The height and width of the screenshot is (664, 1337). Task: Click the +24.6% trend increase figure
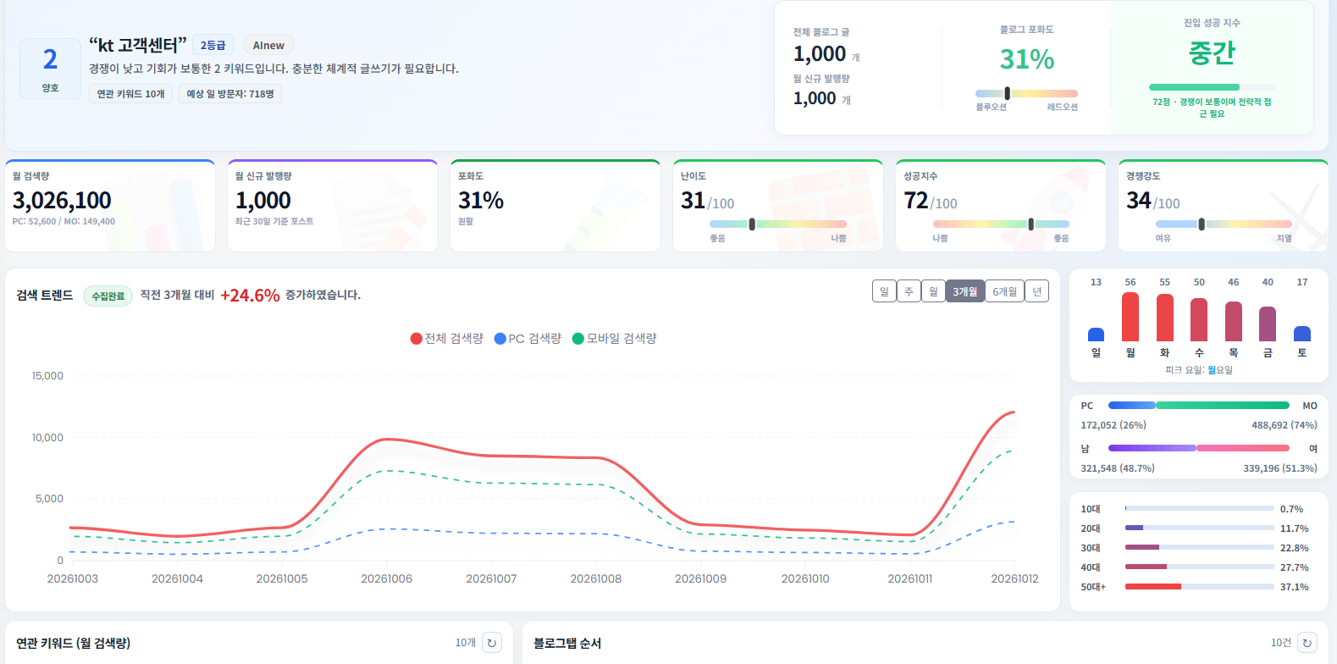point(250,296)
